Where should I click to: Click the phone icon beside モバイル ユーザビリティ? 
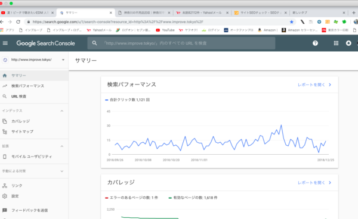(x=5, y=157)
